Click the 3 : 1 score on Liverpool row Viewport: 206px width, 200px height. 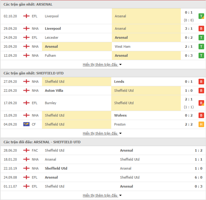(x=189, y=29)
